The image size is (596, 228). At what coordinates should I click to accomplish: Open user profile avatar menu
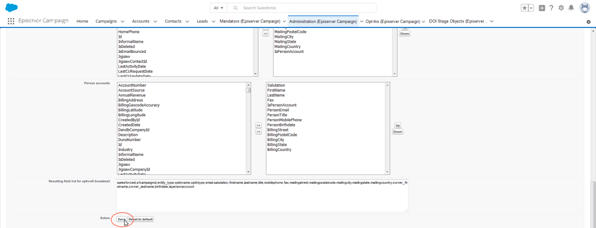(584, 8)
